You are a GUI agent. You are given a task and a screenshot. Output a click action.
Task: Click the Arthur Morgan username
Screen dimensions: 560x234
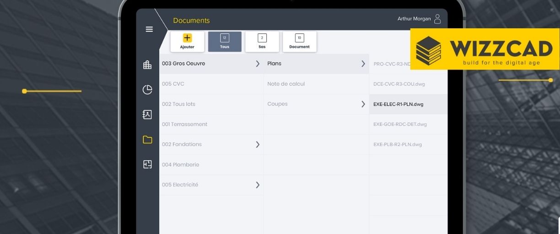414,19
